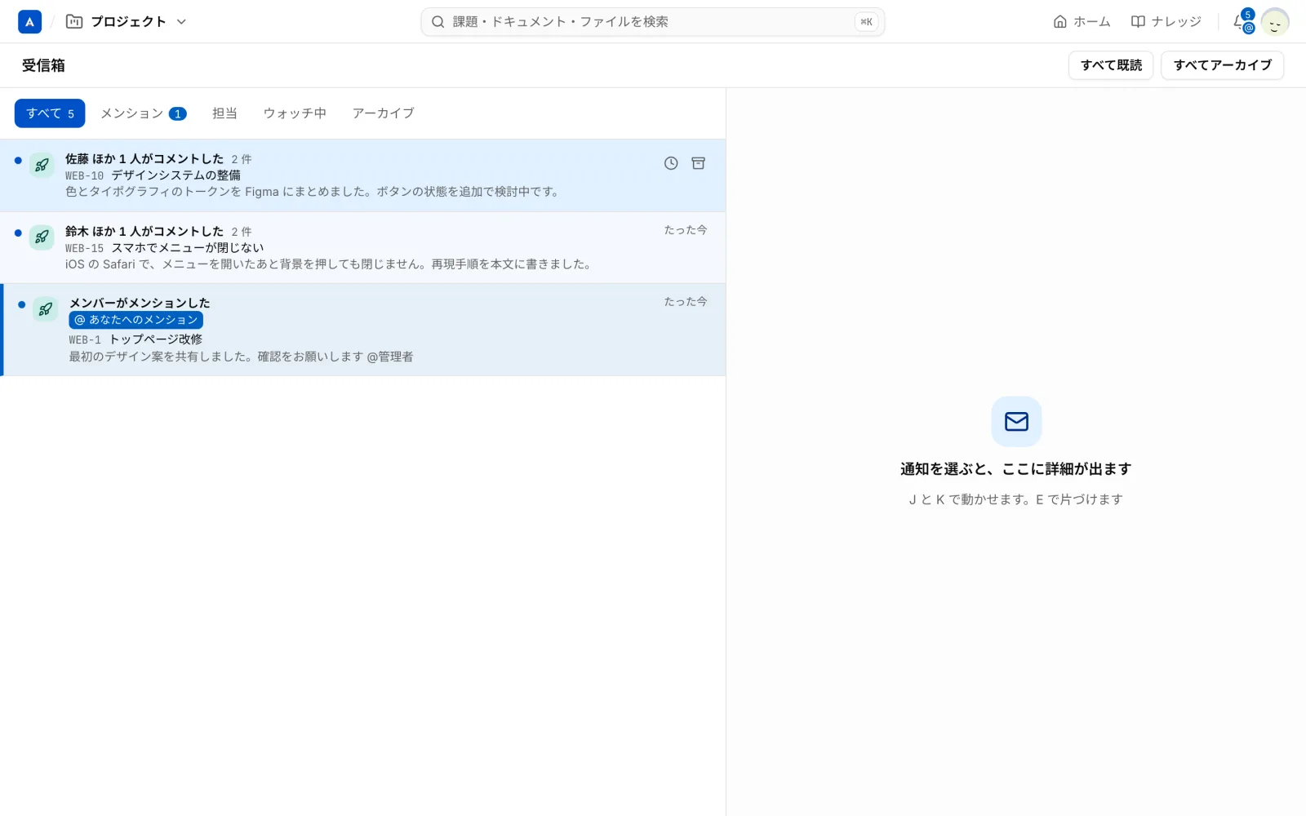Click the rocket icon on 鈴木 notification
This screenshot has width=1306, height=816.
click(x=42, y=237)
